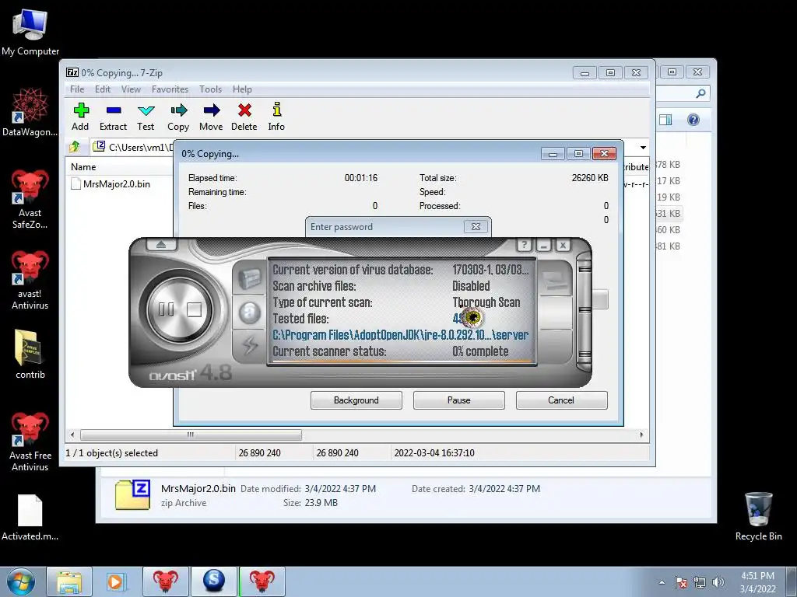Image resolution: width=797 pixels, height=597 pixels.
Task: Open Avast SafeZone desktop shortcut
Action: pos(30,199)
